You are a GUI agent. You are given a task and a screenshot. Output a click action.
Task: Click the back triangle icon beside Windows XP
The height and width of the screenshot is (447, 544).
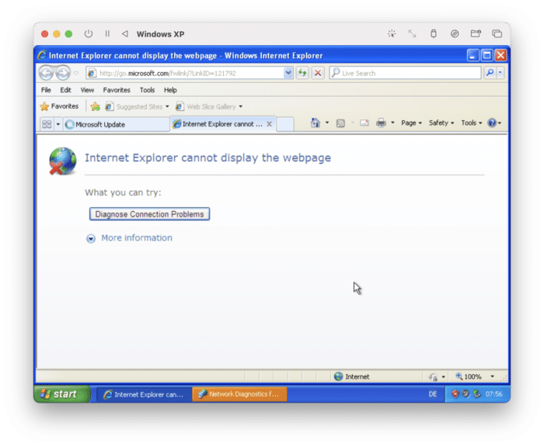tap(125, 34)
